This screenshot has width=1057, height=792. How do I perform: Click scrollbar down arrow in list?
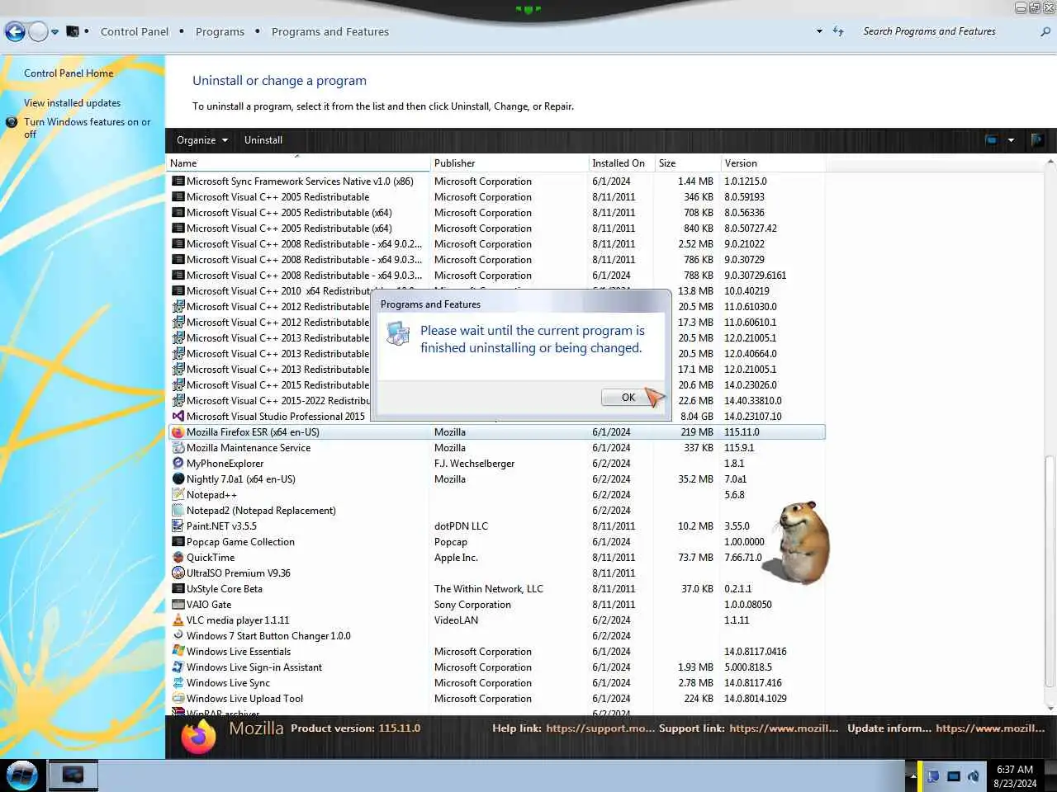tap(1050, 708)
